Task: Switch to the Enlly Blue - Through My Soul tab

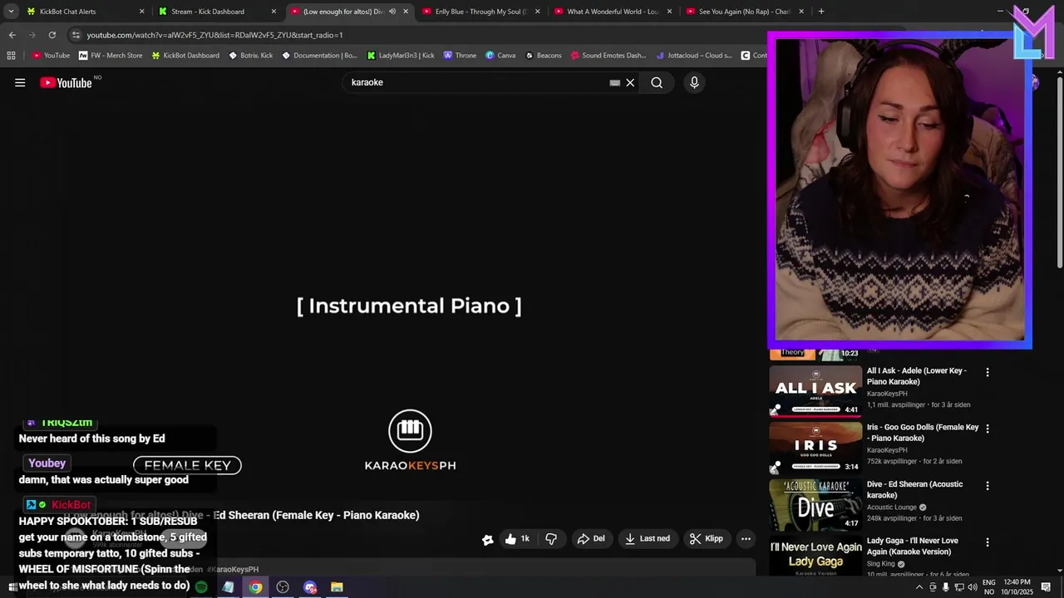Action: point(483,12)
